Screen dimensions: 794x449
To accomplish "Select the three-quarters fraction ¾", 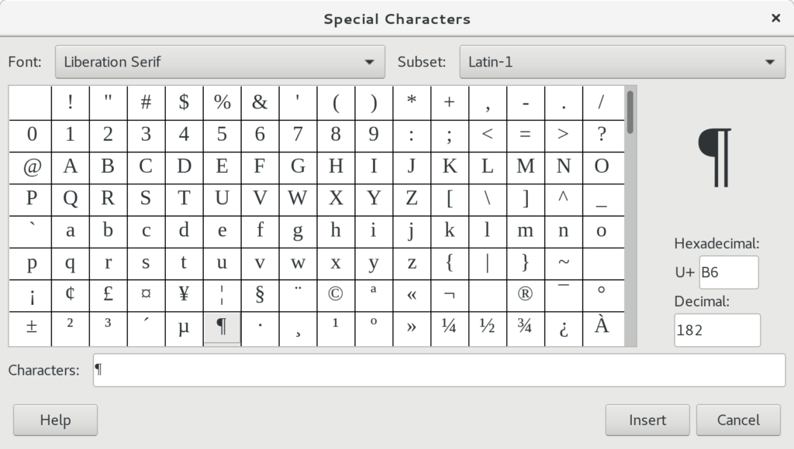I will coord(526,327).
